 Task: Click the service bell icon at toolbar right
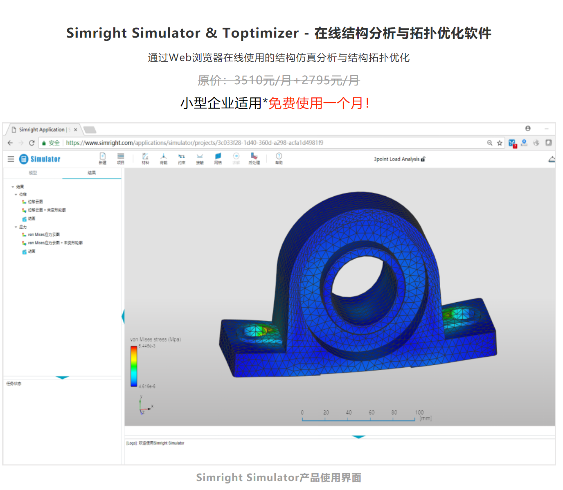click(x=552, y=159)
